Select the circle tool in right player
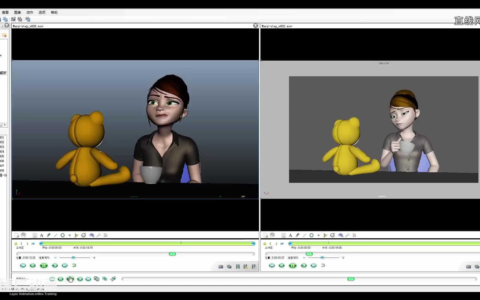The width and height of the screenshot is (480, 300). (x=311, y=235)
